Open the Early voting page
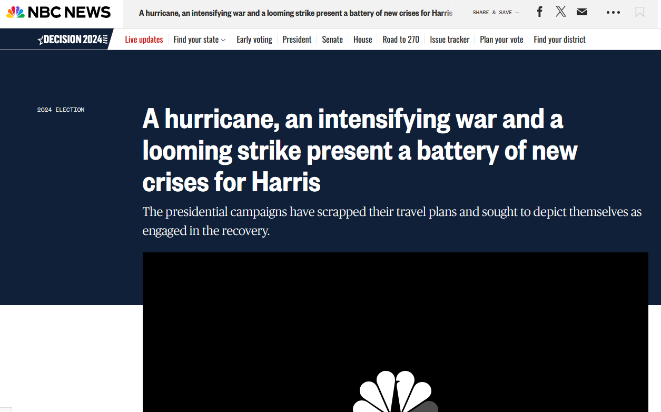 (x=254, y=40)
